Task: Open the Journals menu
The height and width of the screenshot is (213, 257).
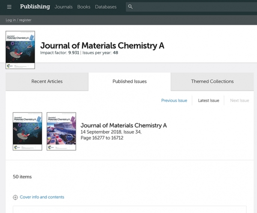Action: pos(63,7)
